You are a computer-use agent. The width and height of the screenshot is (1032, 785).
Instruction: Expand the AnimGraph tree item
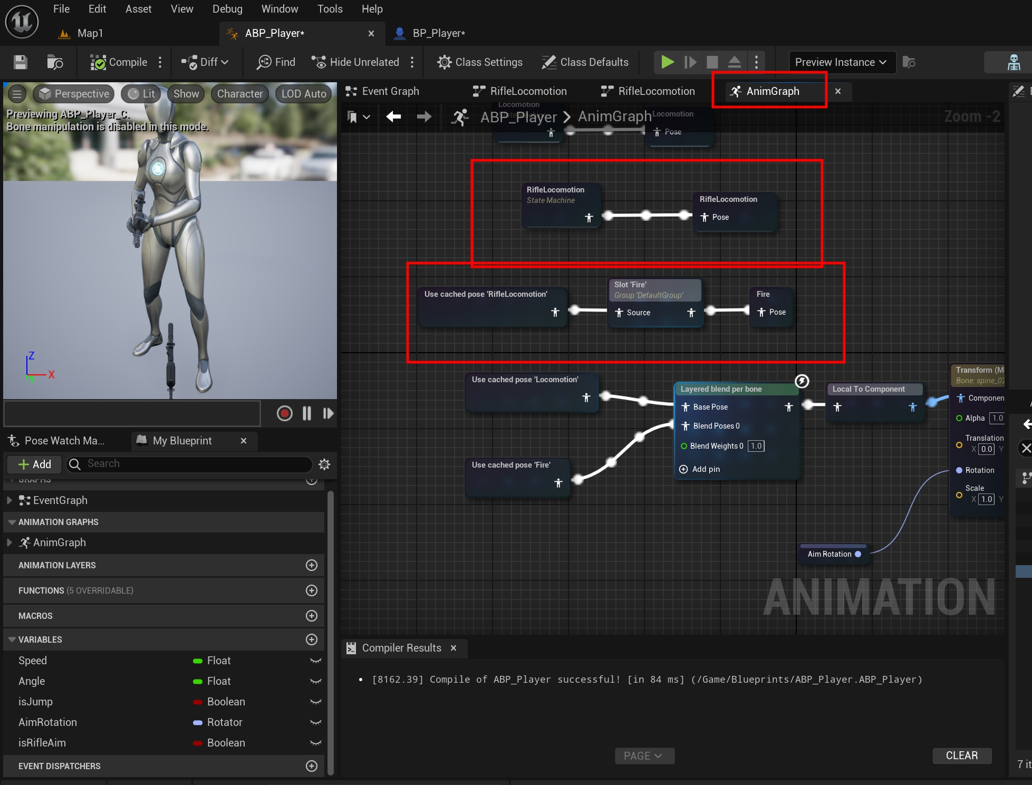pos(9,542)
